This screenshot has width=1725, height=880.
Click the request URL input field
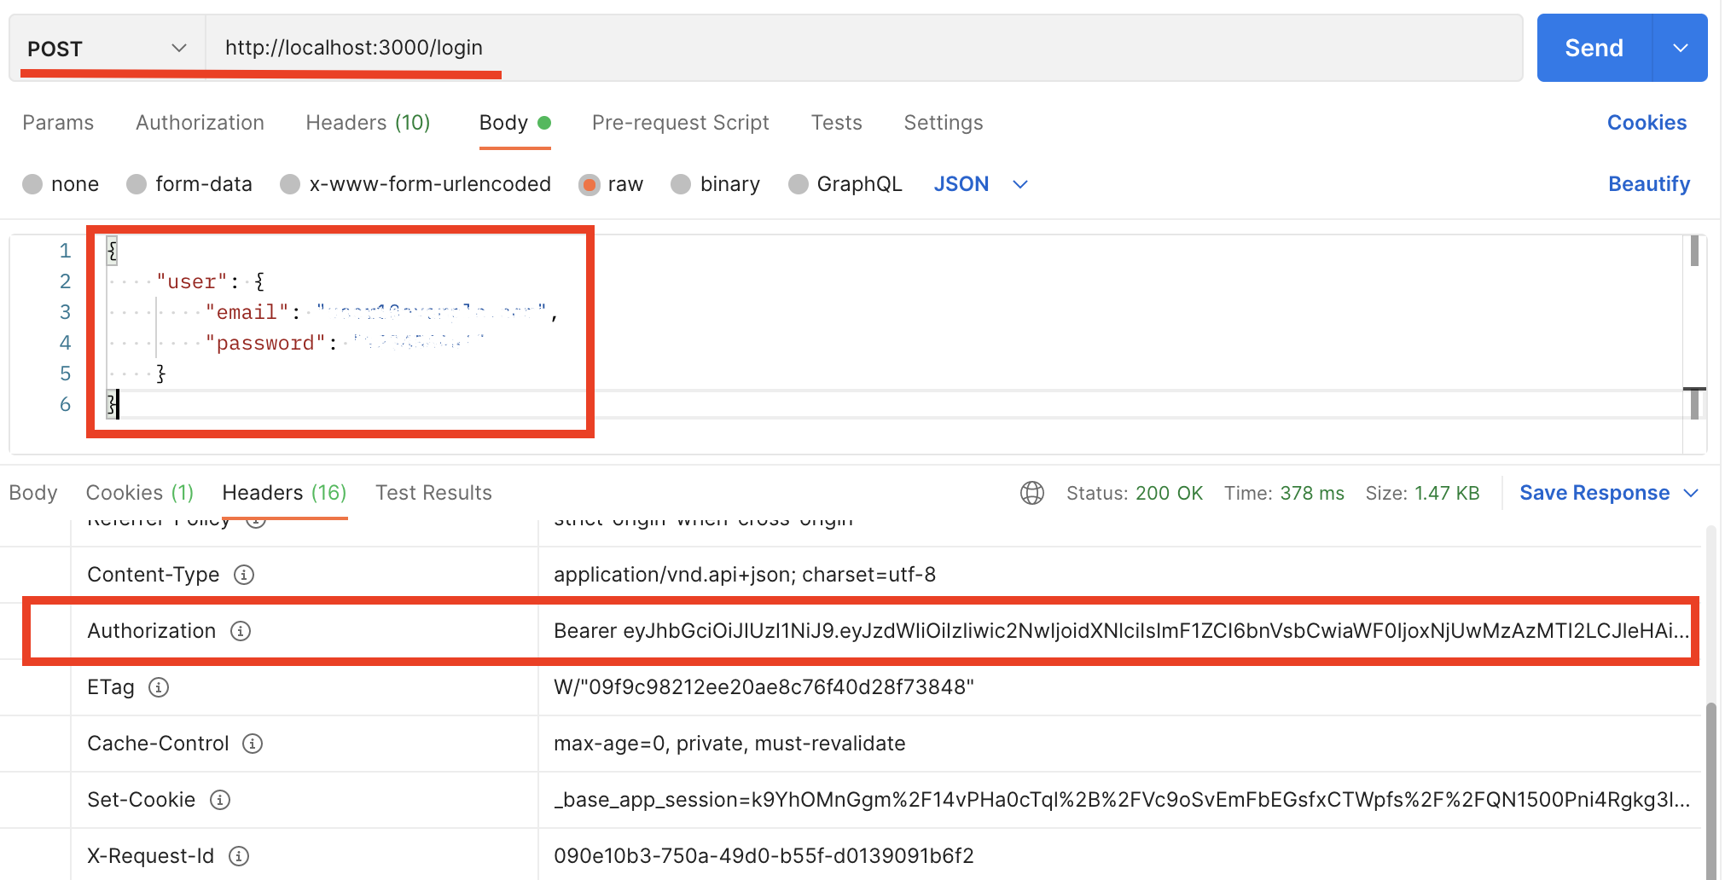pos(863,48)
